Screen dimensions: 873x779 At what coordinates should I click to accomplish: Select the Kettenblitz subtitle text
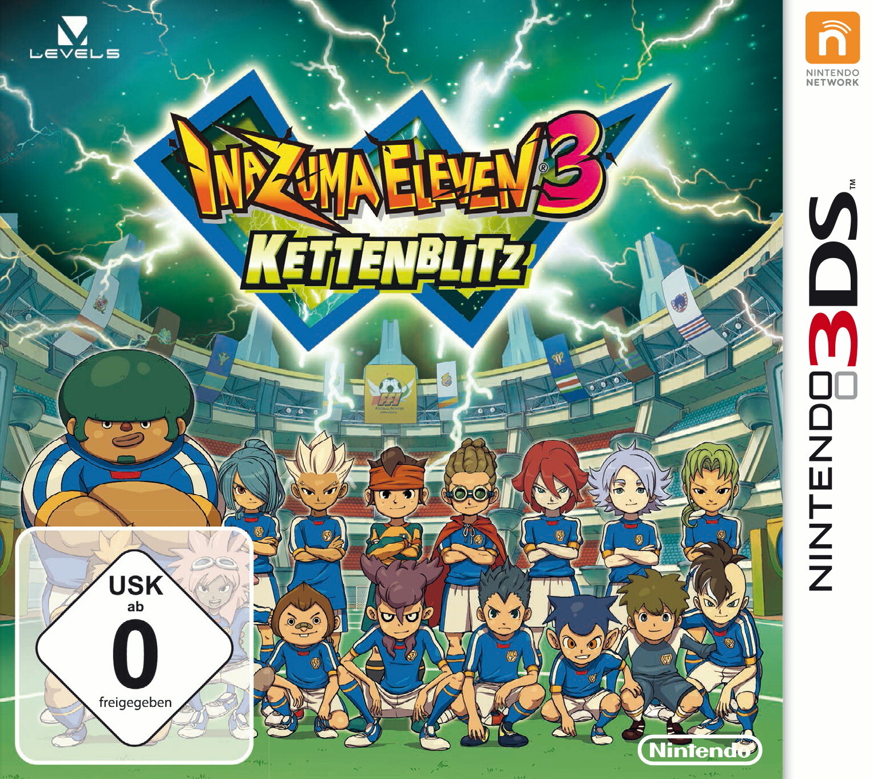point(383,260)
